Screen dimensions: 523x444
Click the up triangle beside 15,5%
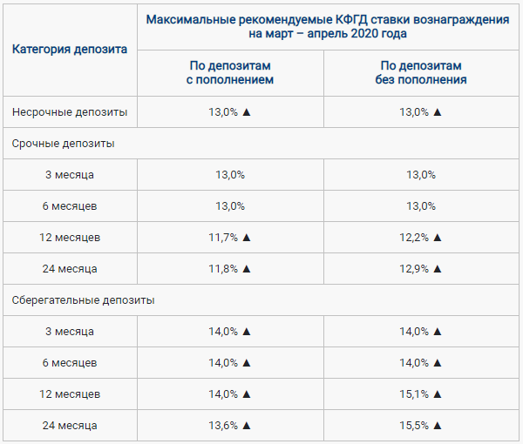click(x=438, y=425)
